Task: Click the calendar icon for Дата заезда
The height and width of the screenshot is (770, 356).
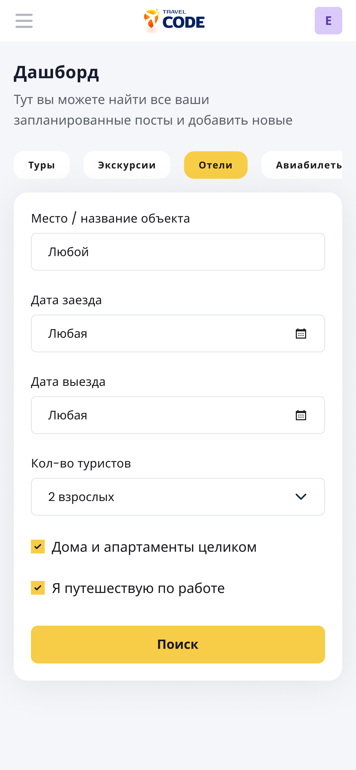Action: tap(301, 333)
